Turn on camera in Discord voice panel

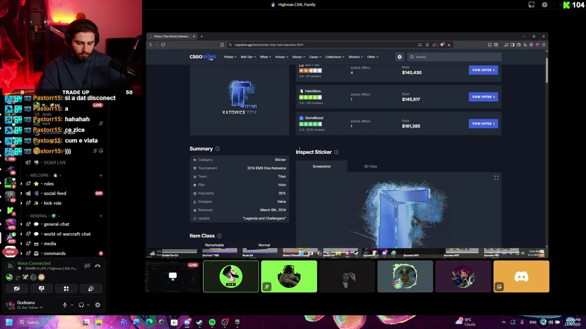16,288
